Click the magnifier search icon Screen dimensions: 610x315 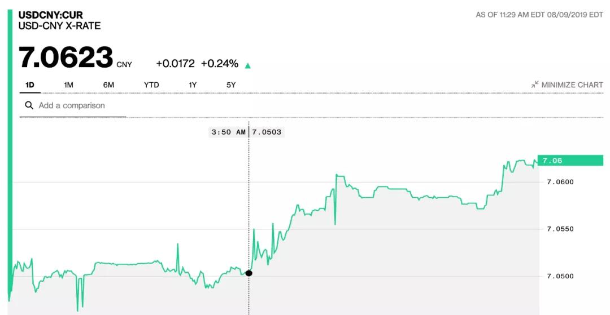coord(28,105)
